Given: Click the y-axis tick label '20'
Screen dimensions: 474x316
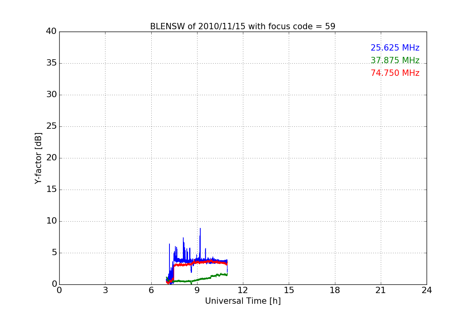Looking at the screenshot, I should 51,158.
